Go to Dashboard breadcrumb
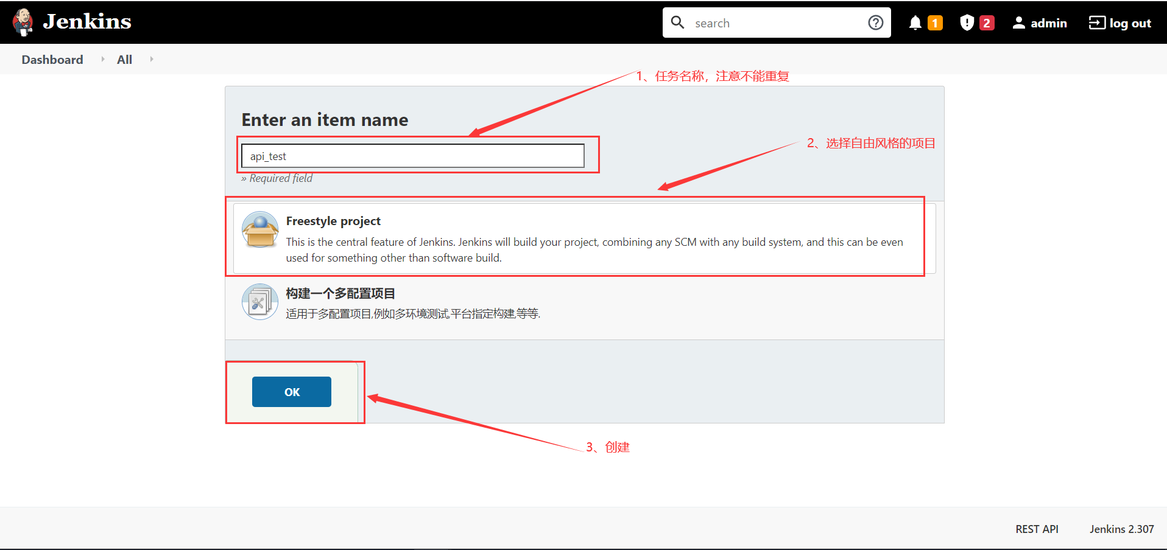 52,60
